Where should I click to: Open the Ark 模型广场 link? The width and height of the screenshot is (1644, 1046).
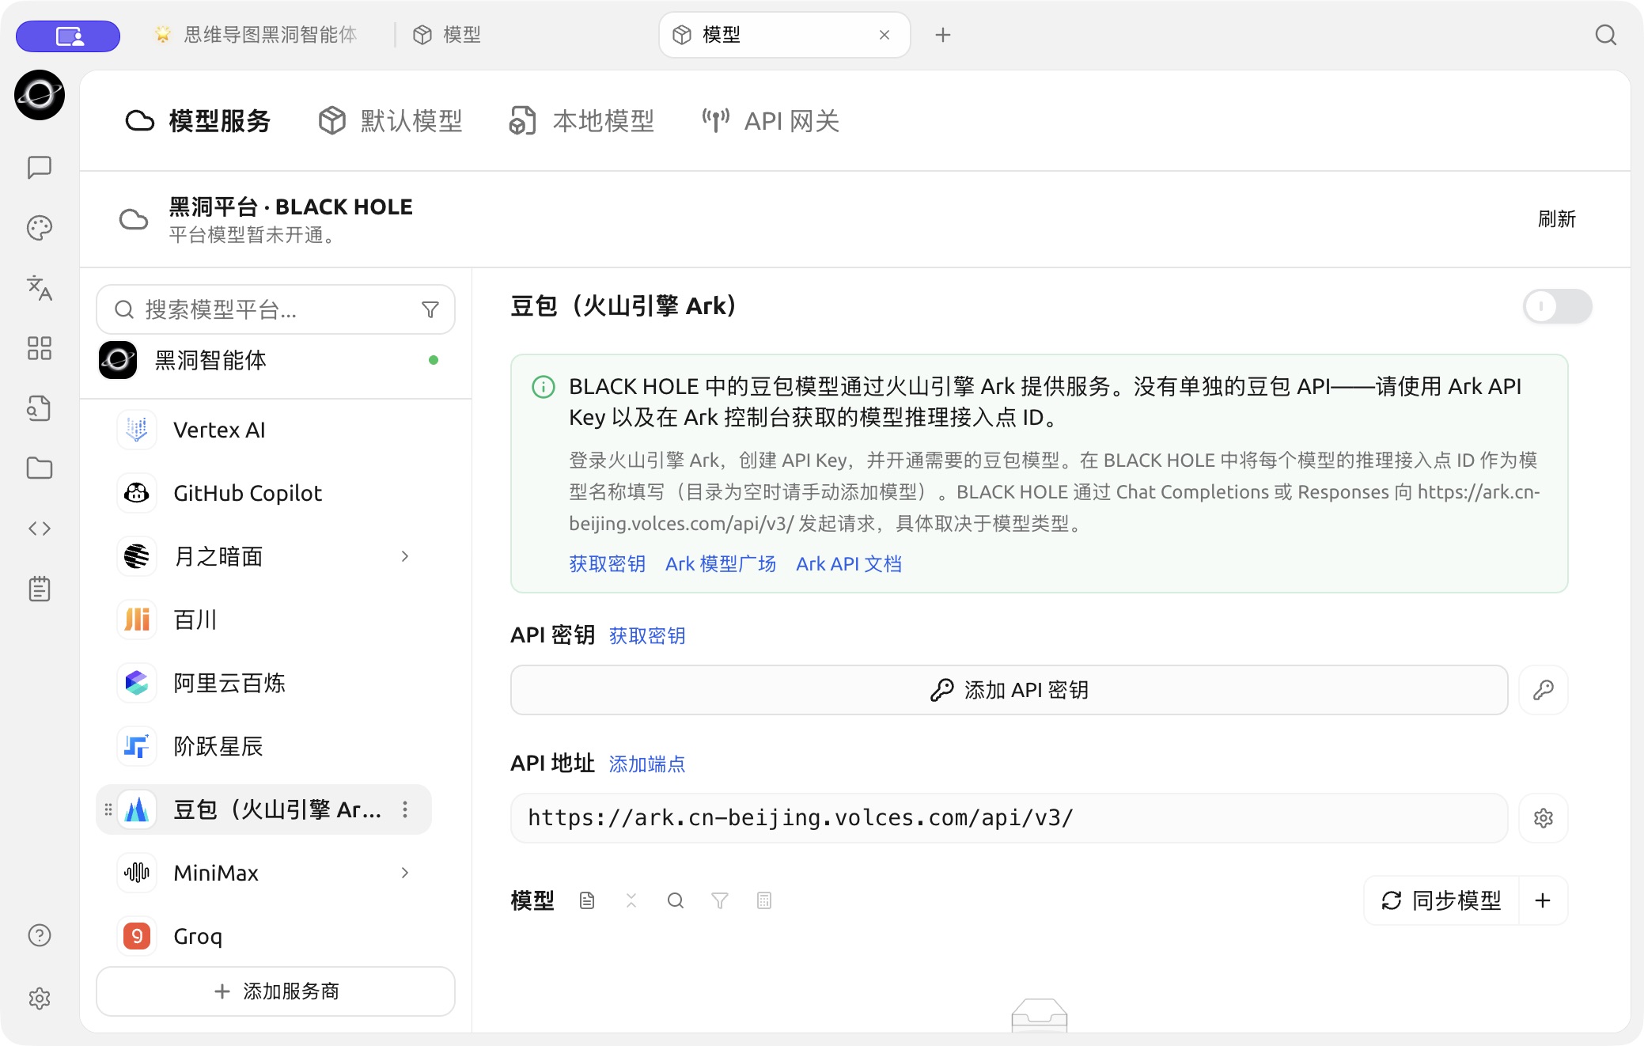721,564
